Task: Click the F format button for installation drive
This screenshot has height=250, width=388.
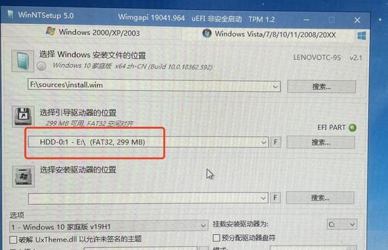Action: click(275, 197)
